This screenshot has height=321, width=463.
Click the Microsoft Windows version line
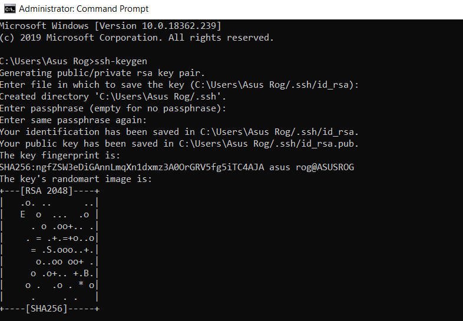point(110,26)
